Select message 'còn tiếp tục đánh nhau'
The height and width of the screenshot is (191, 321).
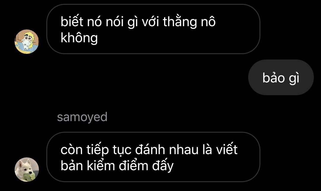point(153,157)
